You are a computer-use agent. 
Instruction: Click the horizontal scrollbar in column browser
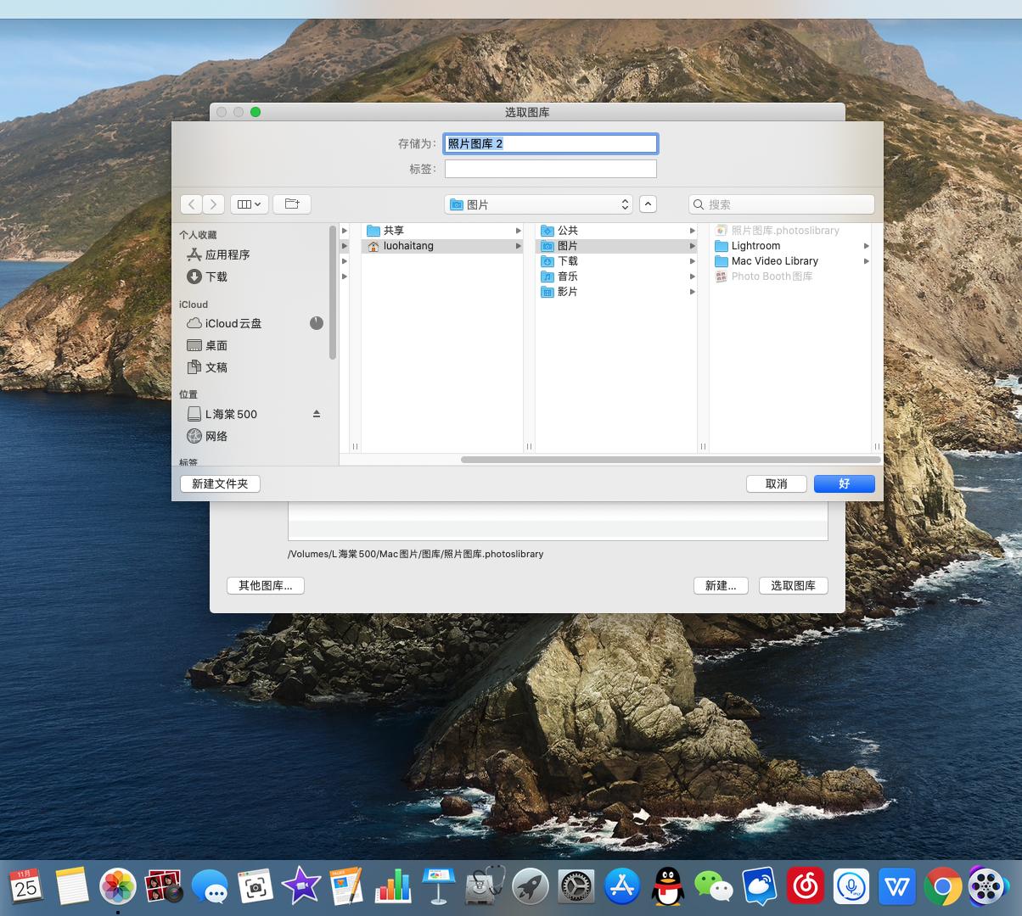[x=670, y=460]
